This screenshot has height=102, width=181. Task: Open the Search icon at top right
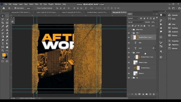[x=169, y=8]
